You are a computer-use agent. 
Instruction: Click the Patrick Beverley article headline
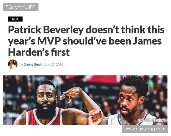[x=86, y=41]
